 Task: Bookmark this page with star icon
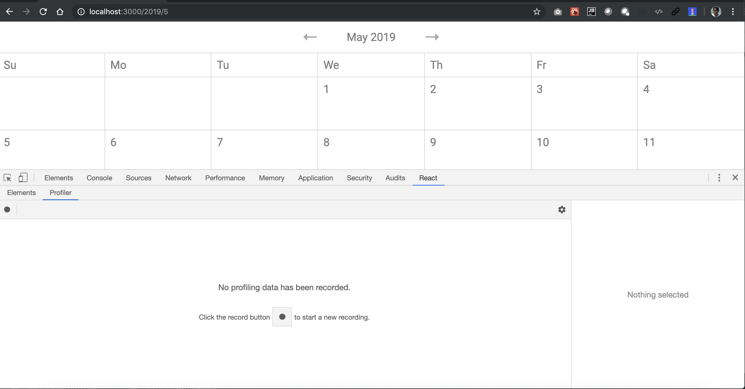click(x=537, y=12)
